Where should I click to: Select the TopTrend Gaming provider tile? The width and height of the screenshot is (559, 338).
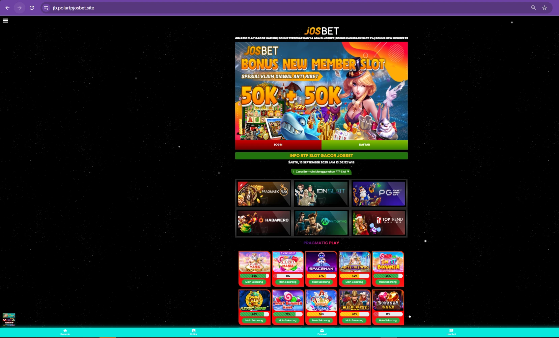click(x=379, y=223)
